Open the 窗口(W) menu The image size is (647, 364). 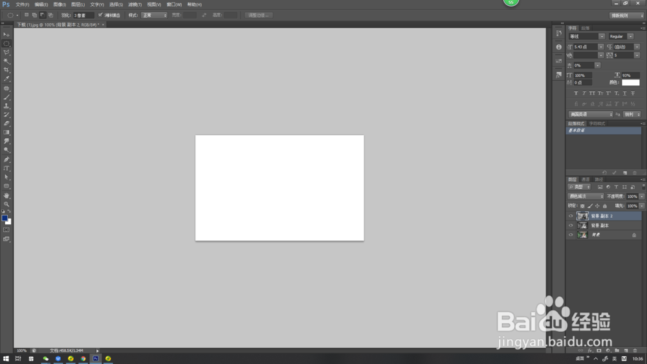[174, 5]
